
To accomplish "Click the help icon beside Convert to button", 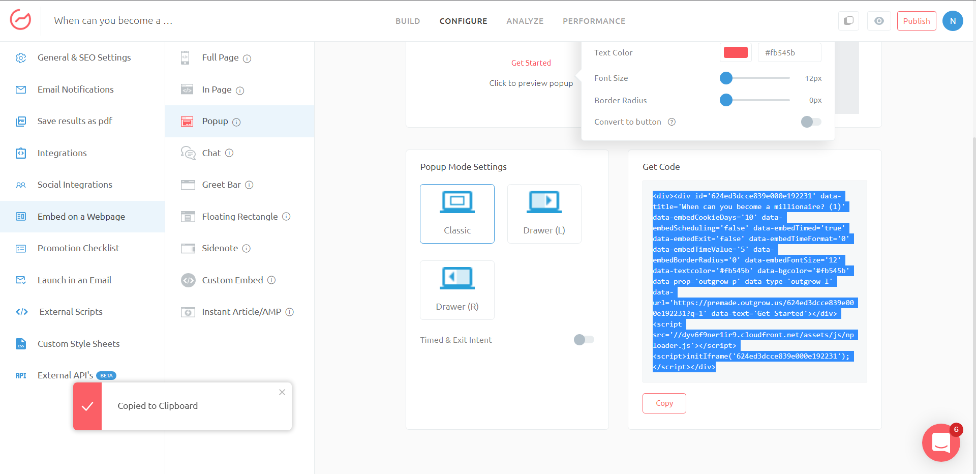I will (672, 122).
